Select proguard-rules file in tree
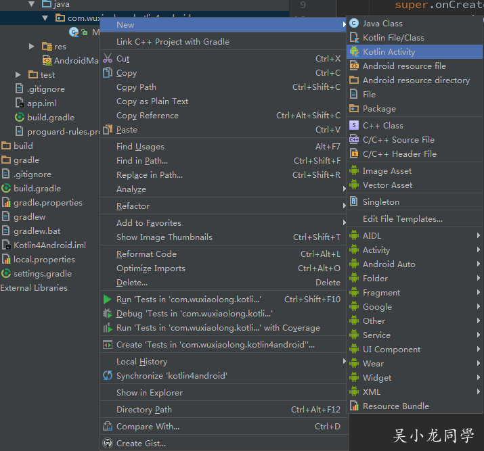The image size is (484, 451). 63,132
